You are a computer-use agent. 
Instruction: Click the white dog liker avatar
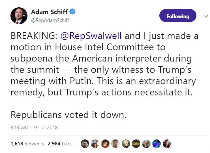(x=85, y=144)
